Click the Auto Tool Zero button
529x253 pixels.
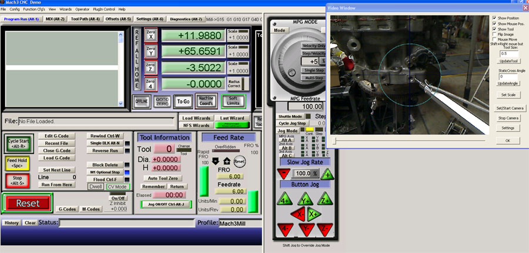coord(163,178)
